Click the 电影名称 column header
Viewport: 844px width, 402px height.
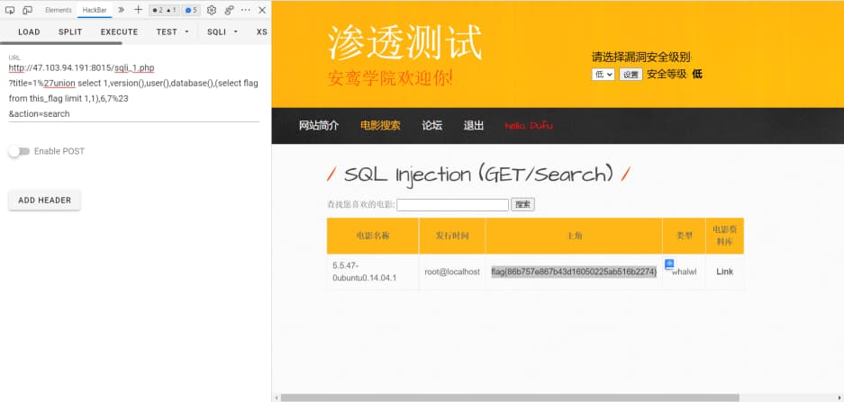pos(373,236)
